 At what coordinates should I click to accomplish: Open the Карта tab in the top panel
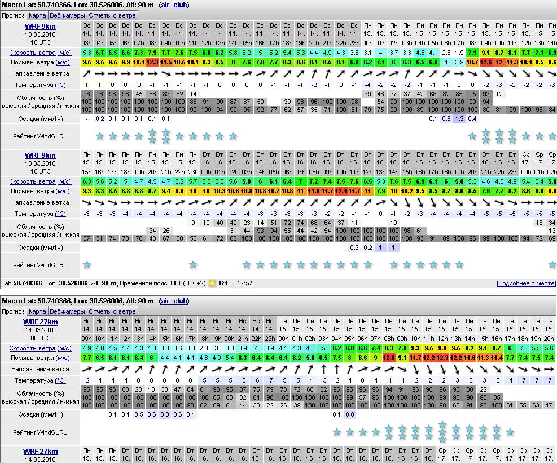(37, 15)
